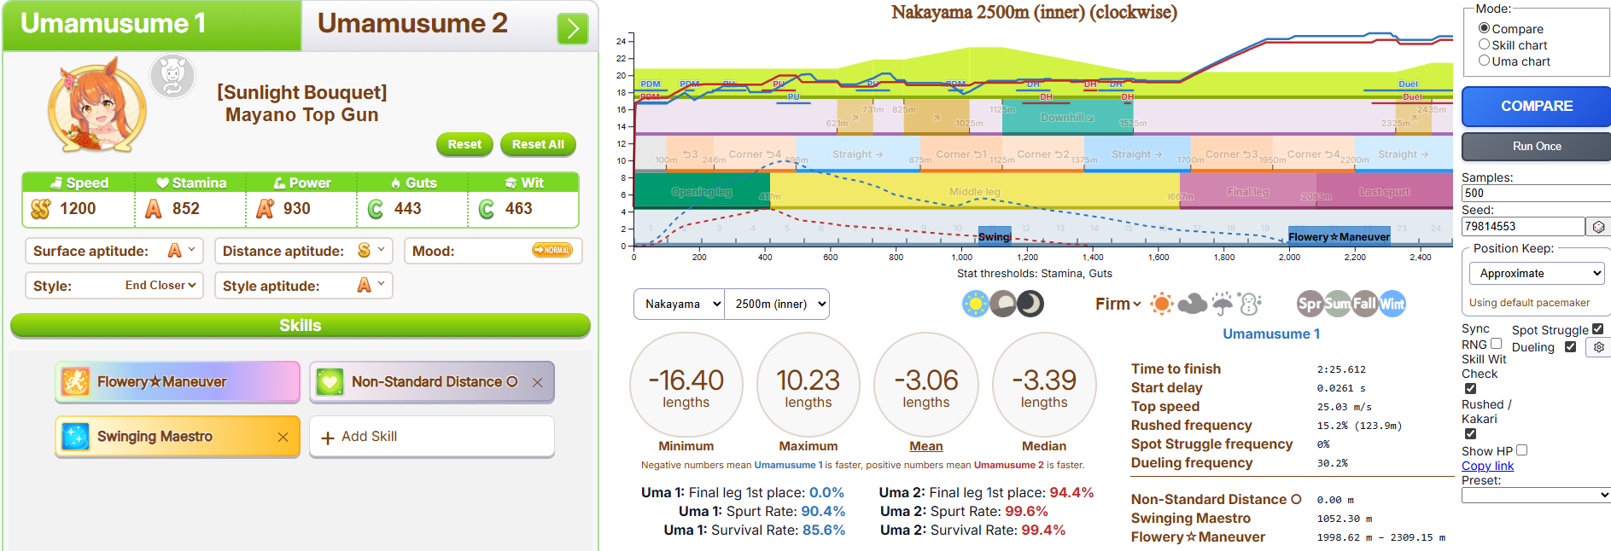Toggle the Spot Struggle checkbox
Image resolution: width=1611 pixels, height=551 pixels.
(1597, 329)
